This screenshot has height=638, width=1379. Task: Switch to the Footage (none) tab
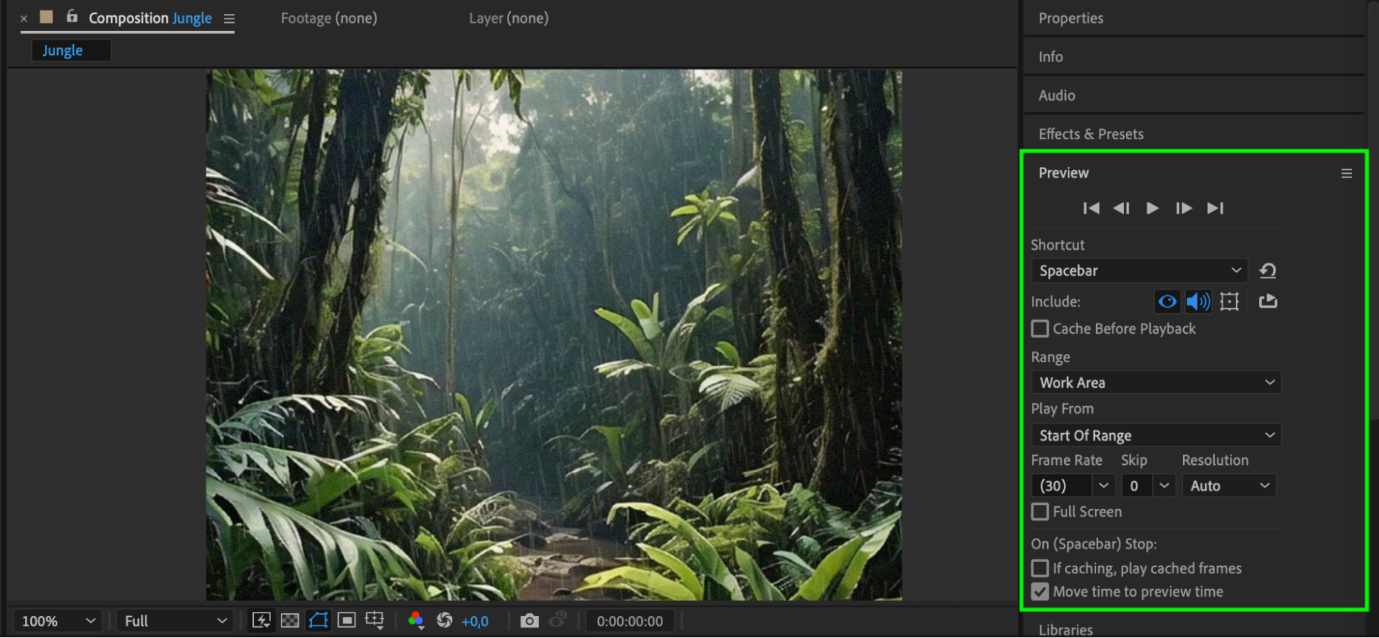click(329, 19)
